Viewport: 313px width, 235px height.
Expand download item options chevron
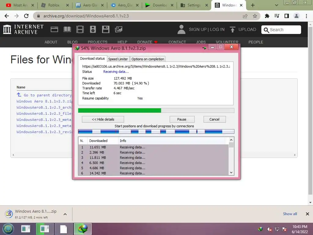[x=65, y=214]
